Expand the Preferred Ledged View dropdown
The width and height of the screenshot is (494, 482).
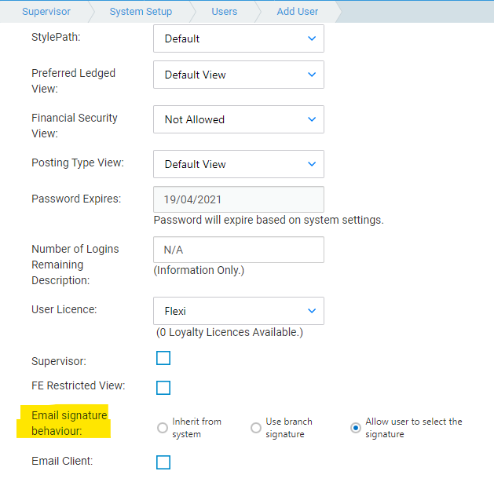pyautogui.click(x=239, y=75)
